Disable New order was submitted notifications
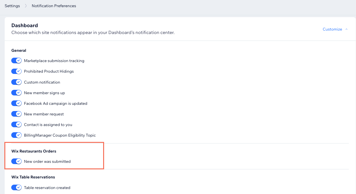The height and width of the screenshot is (194, 356). click(16, 161)
